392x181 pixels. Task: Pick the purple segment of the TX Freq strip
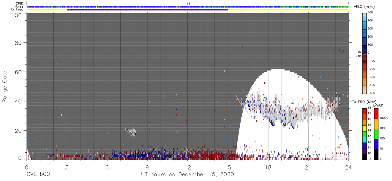[x=147, y=10]
